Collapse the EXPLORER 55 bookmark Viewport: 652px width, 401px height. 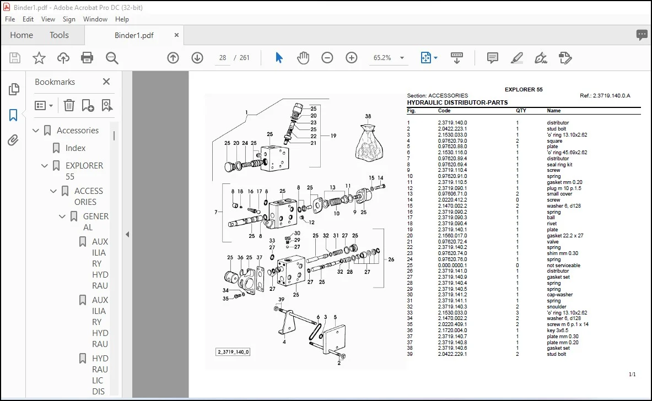click(x=45, y=166)
